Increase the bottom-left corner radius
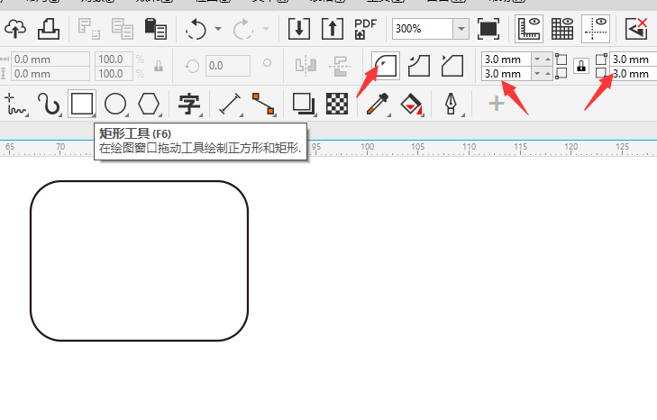657x420 pixels. click(x=547, y=74)
